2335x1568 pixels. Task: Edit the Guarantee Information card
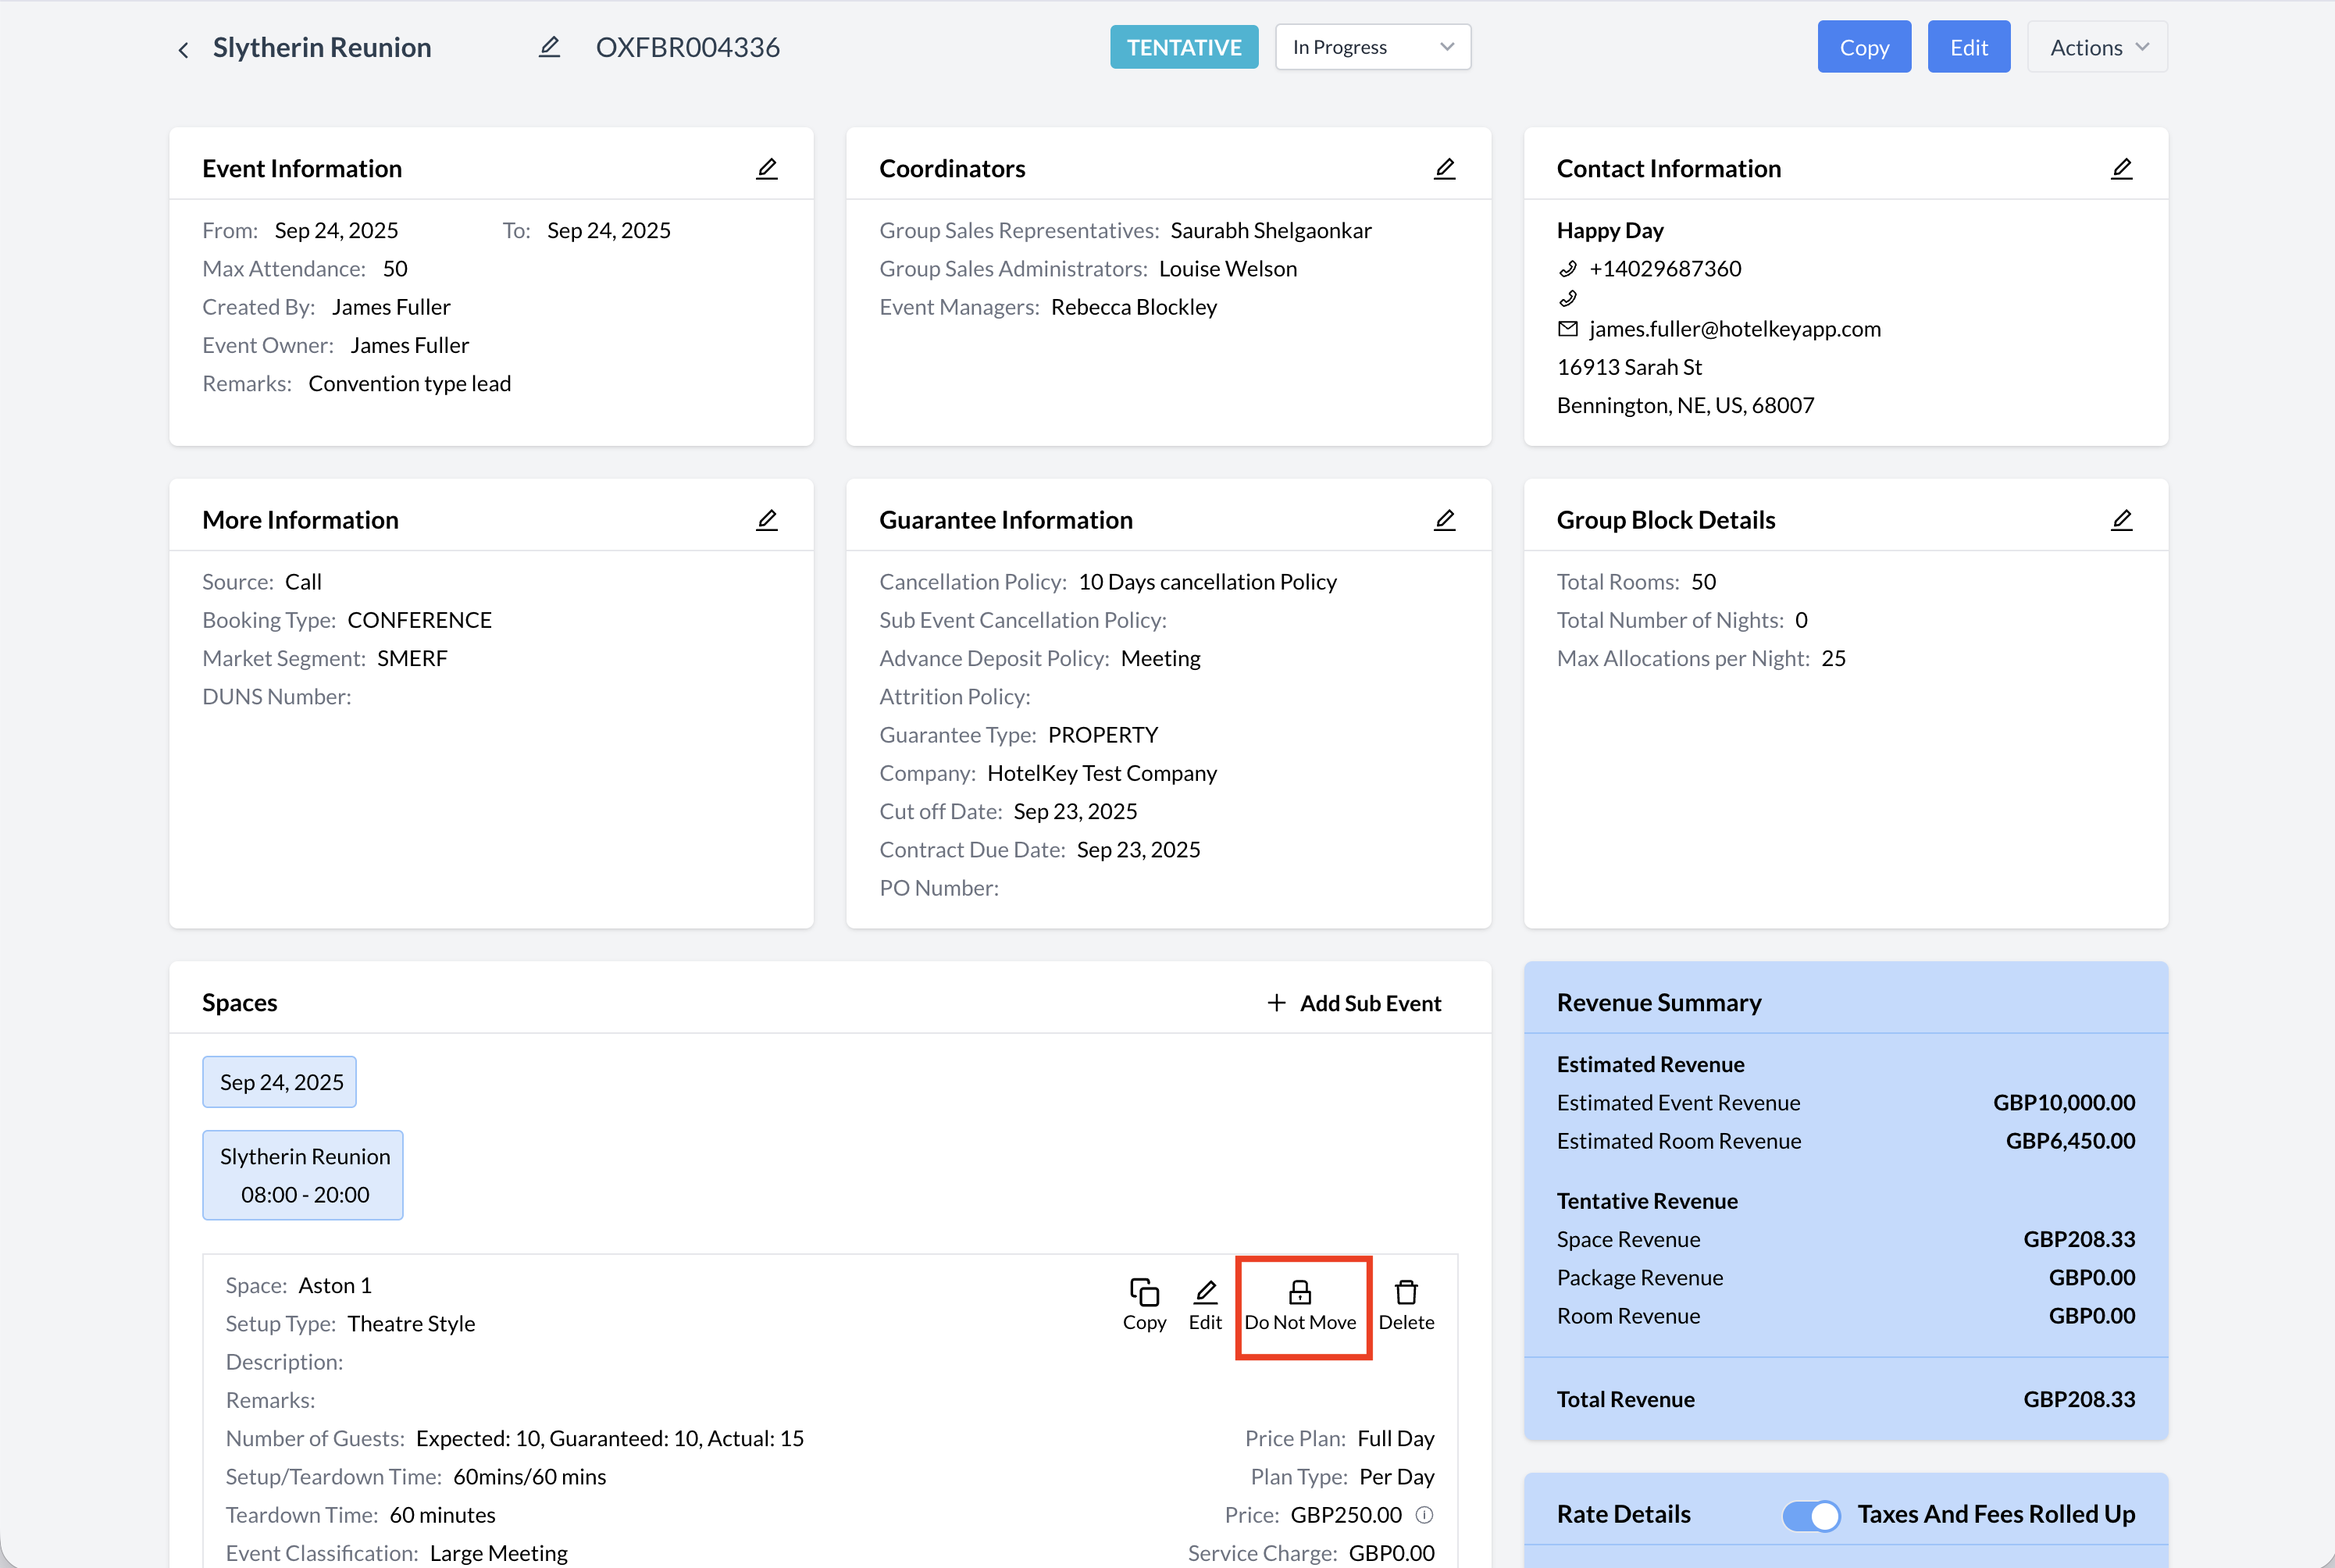click(1444, 520)
